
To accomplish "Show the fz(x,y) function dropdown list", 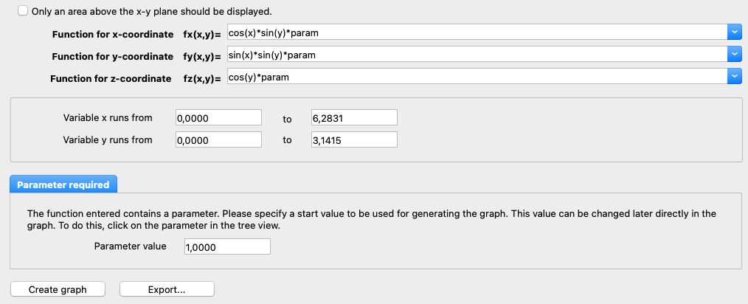I will pos(734,77).
